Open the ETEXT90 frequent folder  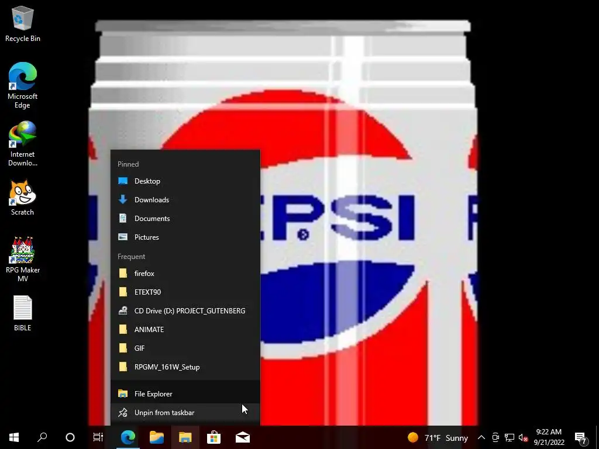coord(185,292)
